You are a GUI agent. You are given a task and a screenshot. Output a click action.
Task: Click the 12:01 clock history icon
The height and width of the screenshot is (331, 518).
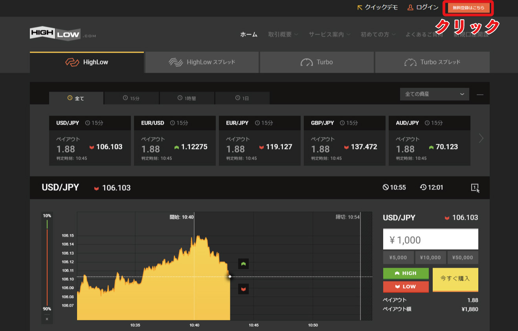[x=423, y=188]
